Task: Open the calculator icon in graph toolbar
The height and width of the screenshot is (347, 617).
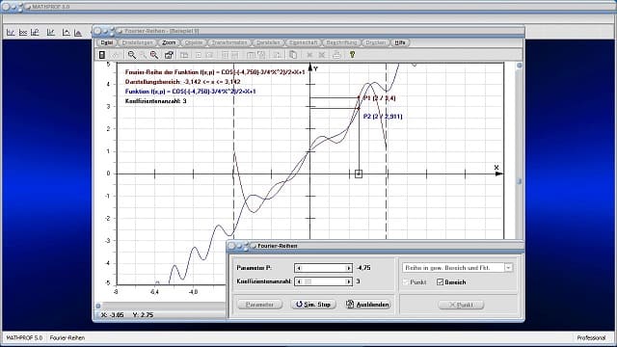Action: (102, 55)
